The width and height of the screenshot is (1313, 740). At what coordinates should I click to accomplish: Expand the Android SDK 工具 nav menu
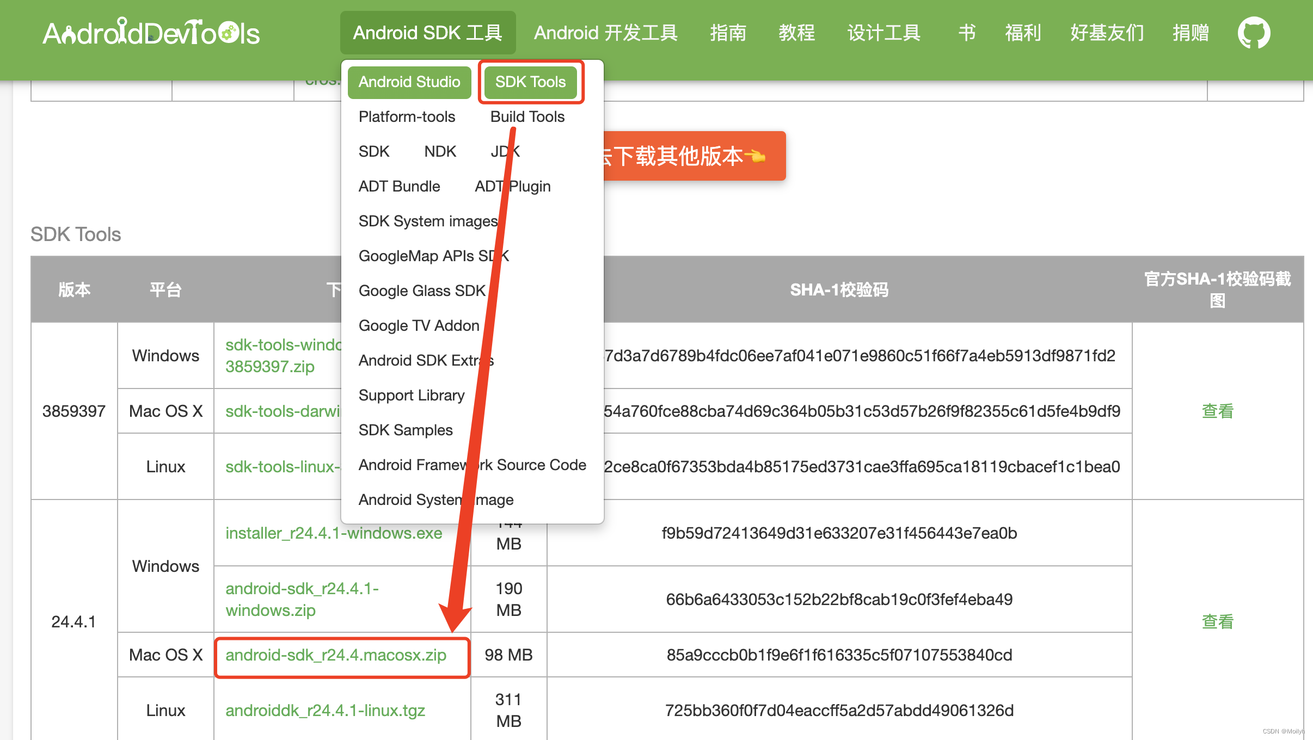427,33
